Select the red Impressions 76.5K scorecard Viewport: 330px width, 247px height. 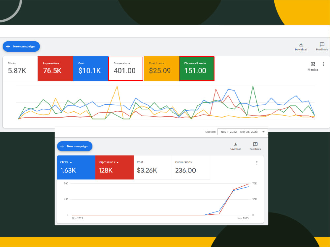pos(55,69)
